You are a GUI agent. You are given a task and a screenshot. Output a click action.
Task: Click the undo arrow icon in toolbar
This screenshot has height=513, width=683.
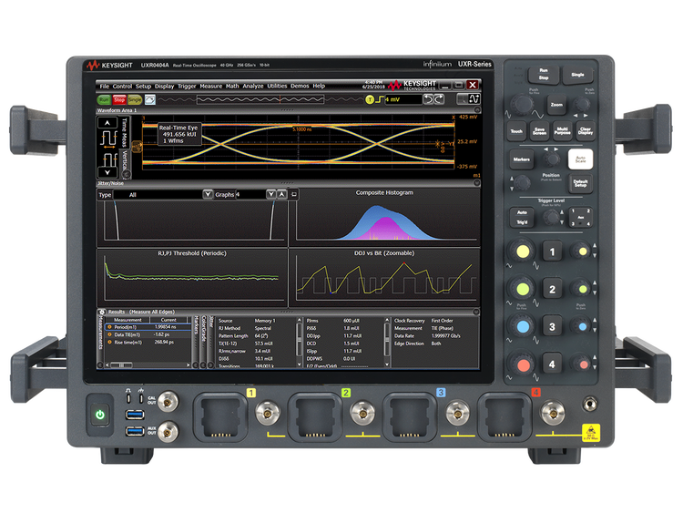431,98
